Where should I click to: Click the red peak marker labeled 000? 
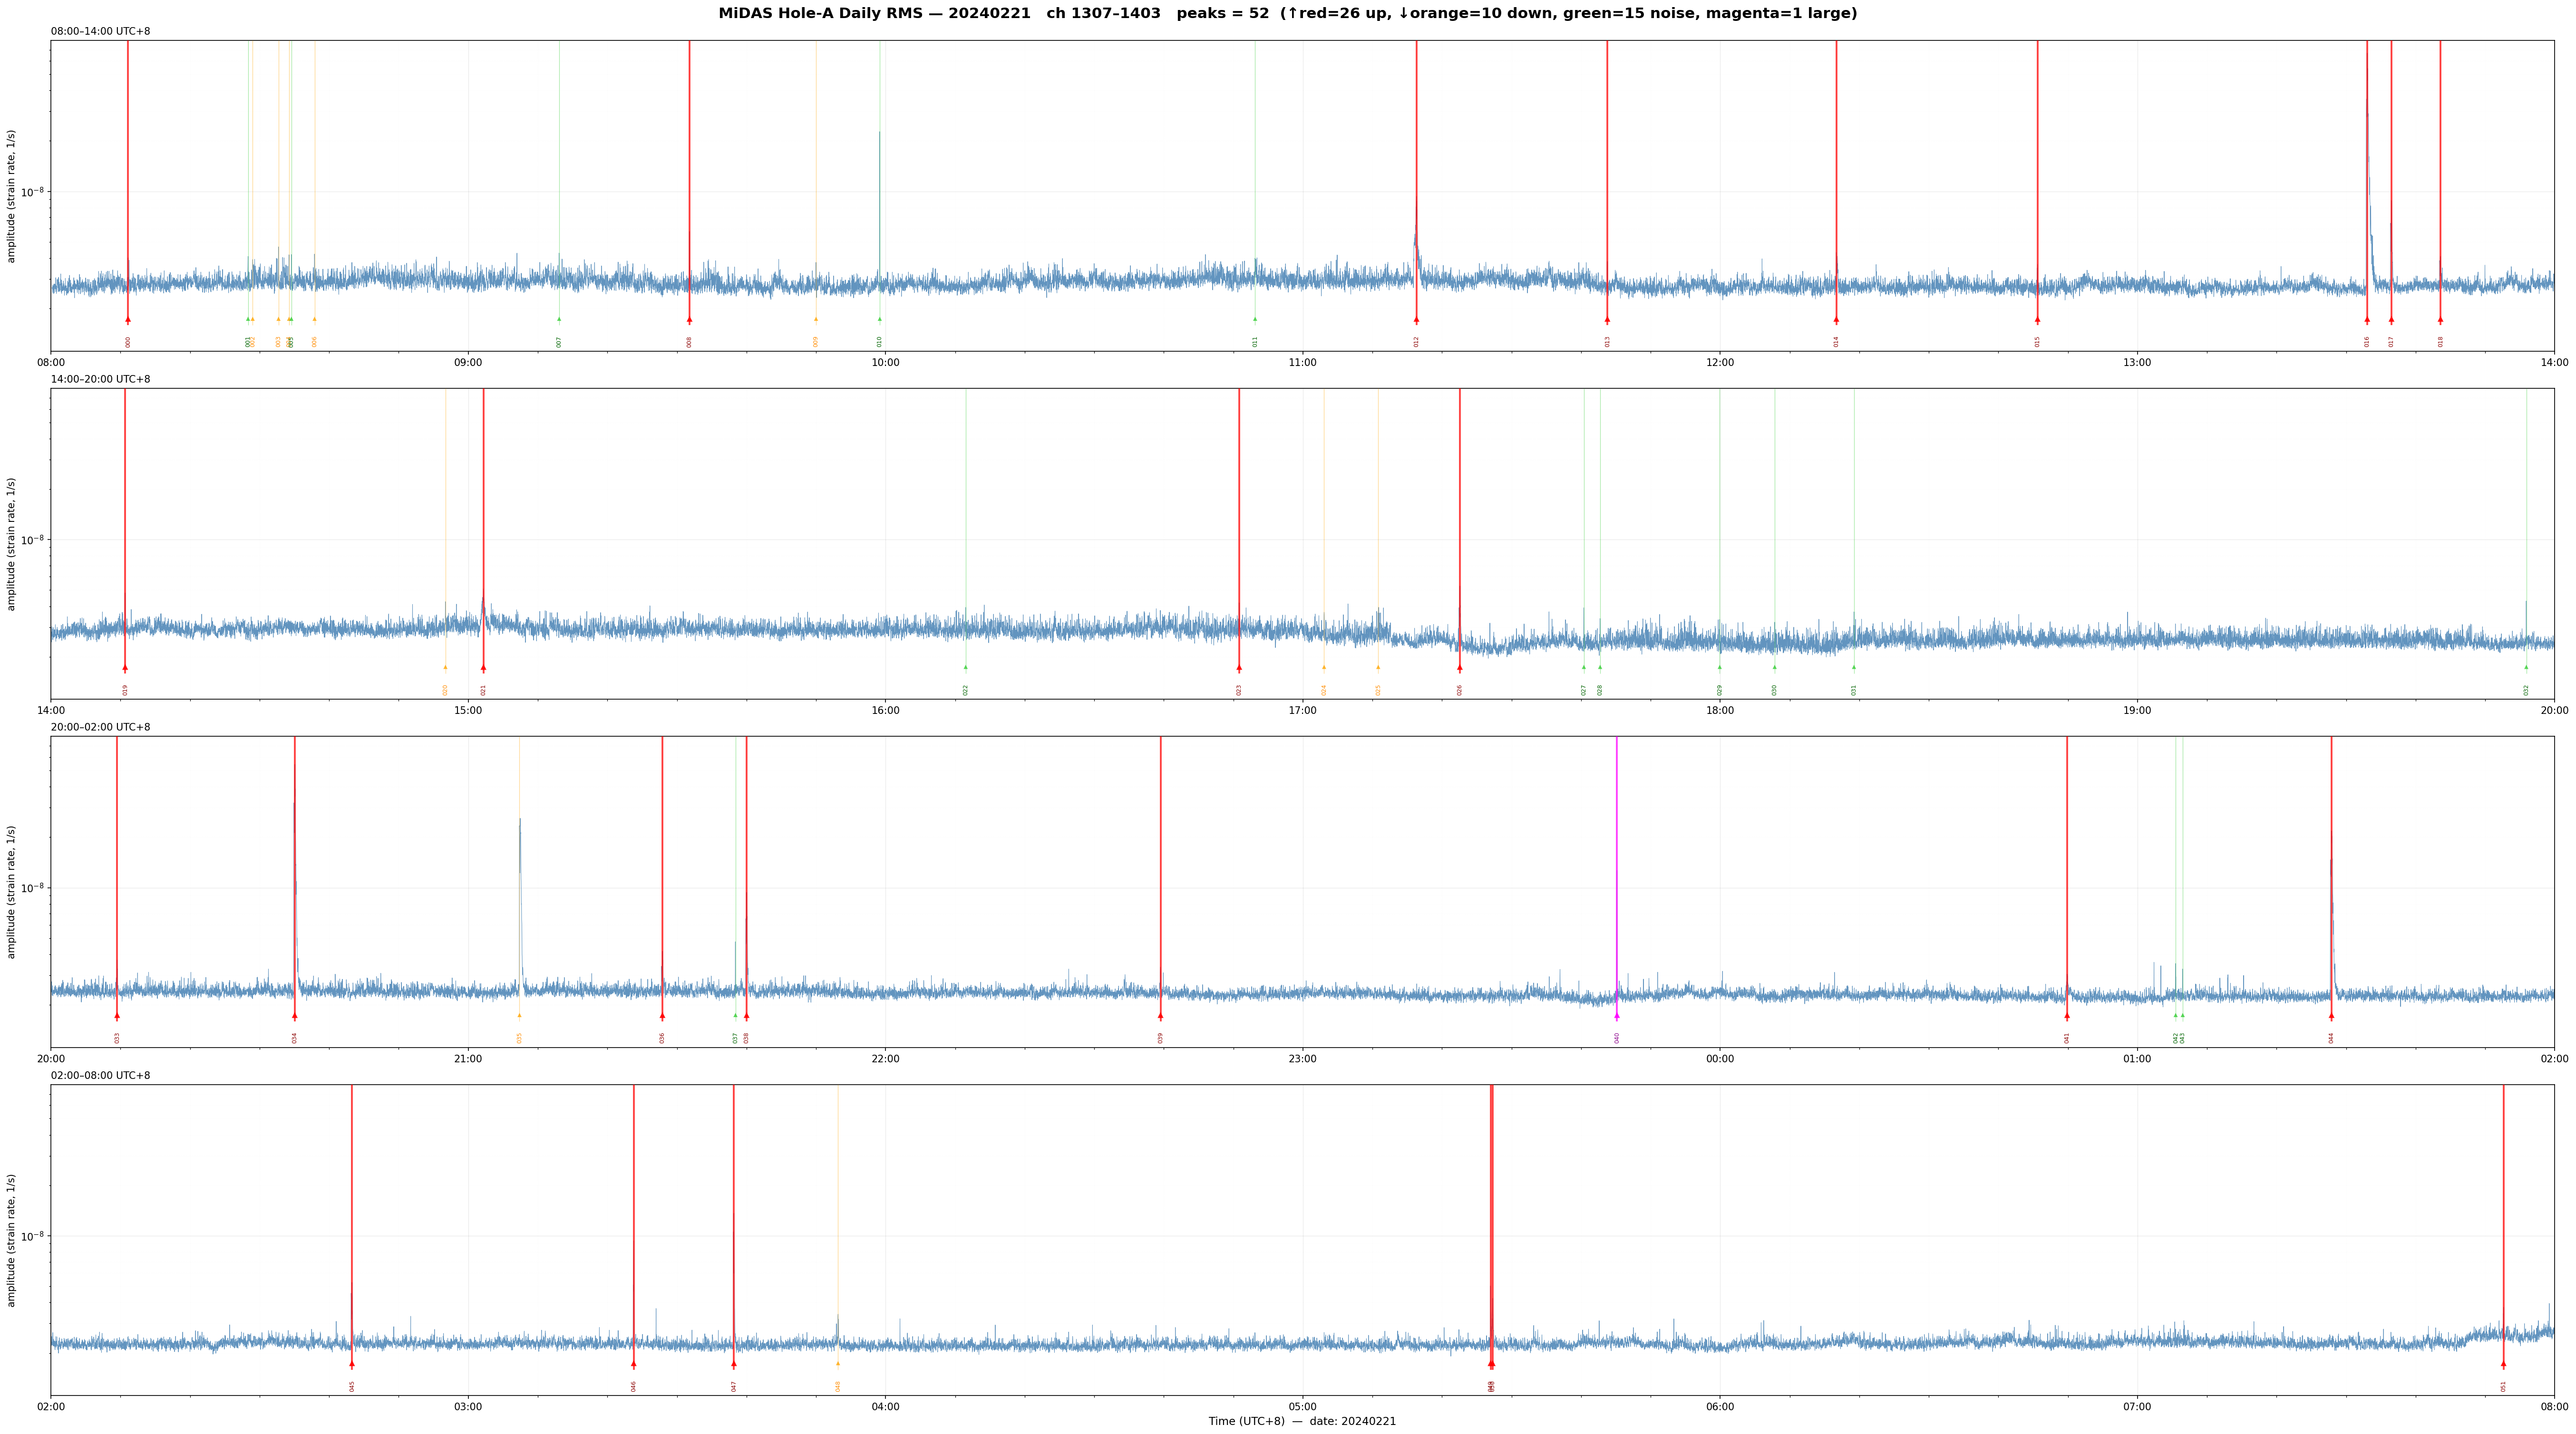(128, 320)
